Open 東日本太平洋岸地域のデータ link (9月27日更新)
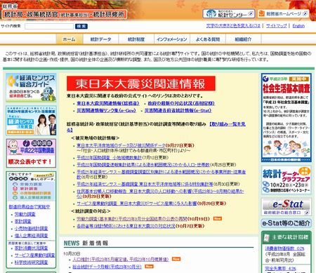 click(121, 145)
